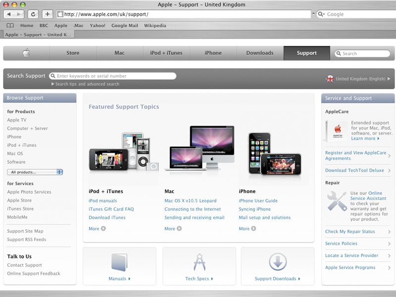Click the Union Jack flag icon

pos(331,78)
